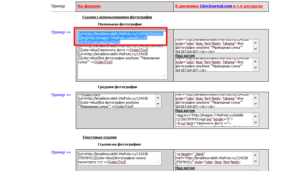293x171 pixels.
Task: Open the LiveJournal.com link in header
Action: [216, 6]
